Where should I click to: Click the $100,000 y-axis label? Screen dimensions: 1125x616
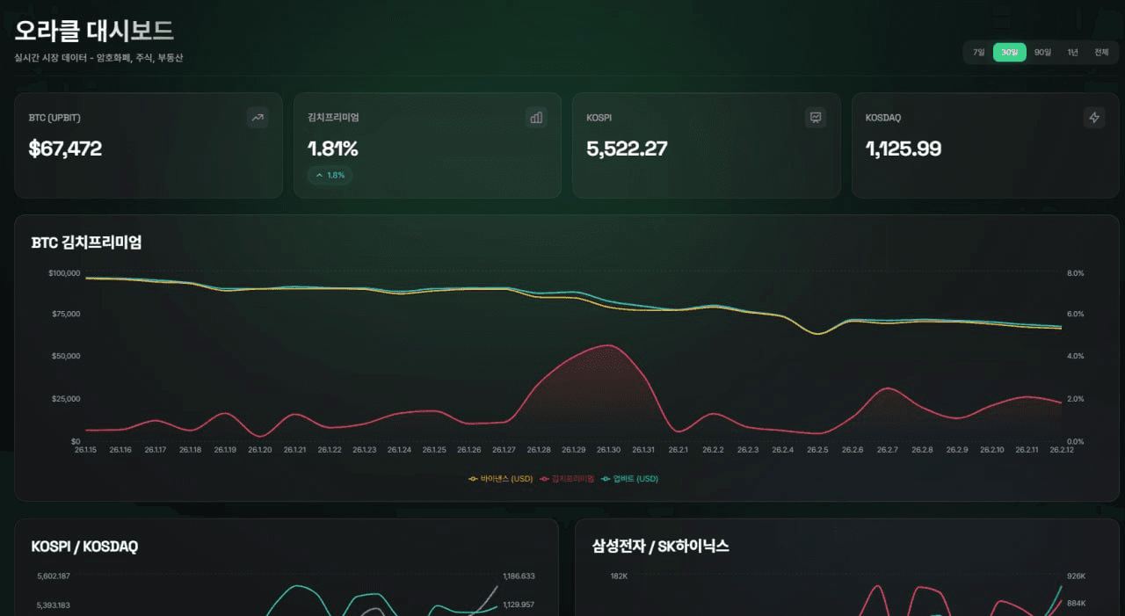(x=64, y=273)
